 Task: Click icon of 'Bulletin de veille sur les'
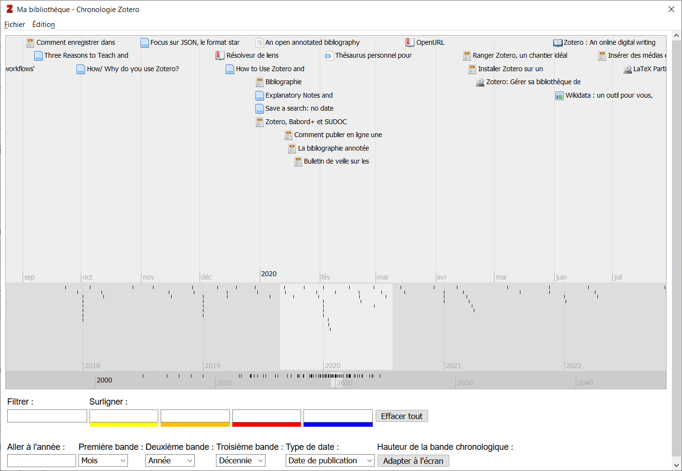click(x=298, y=162)
